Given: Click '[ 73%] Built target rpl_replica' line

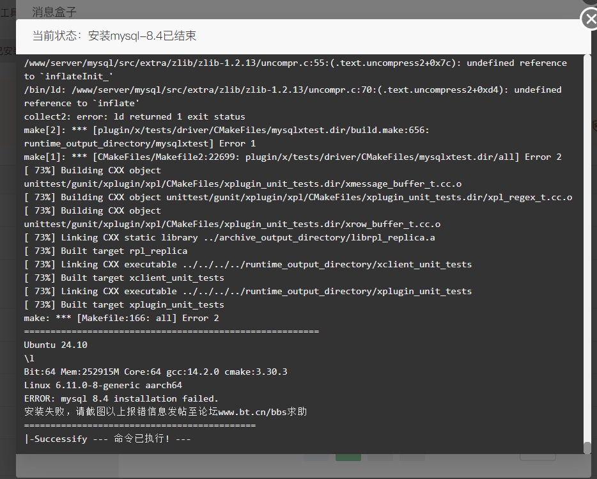Looking at the screenshot, I should 105,251.
